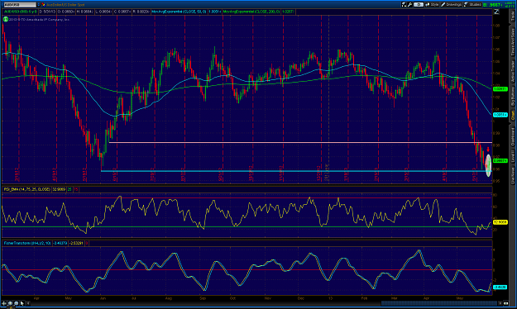This screenshot has width=517, height=309.
Task: Click the scroll right arrow on time axis
Action: click(500, 303)
